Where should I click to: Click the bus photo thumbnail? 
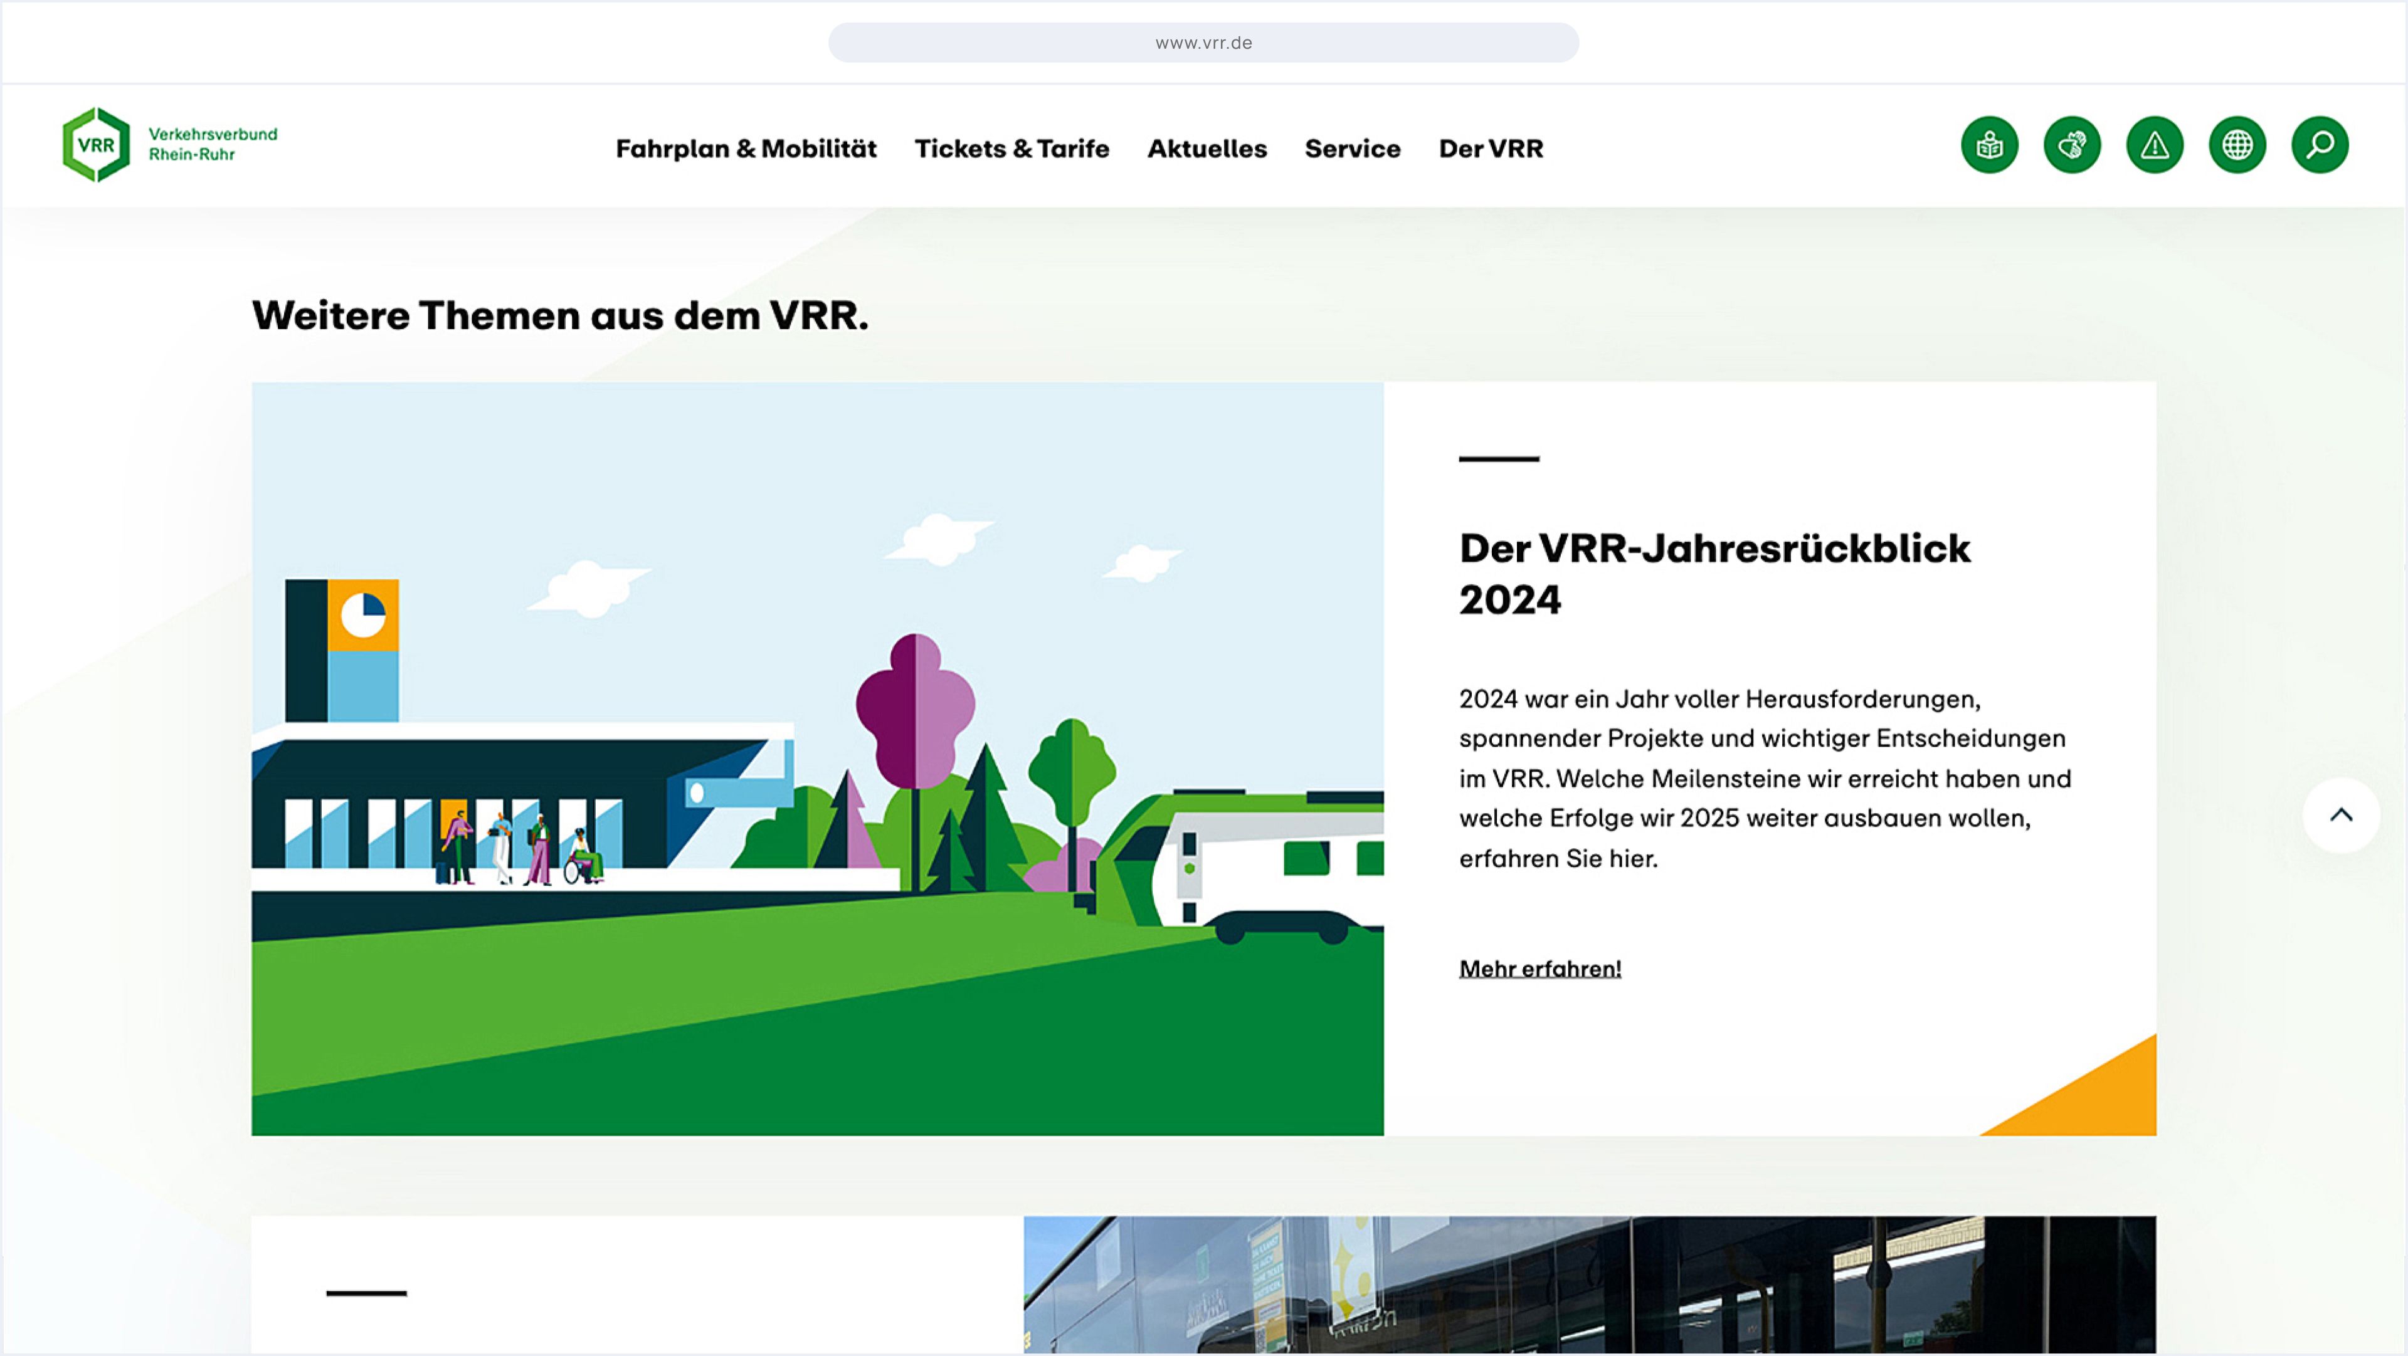coord(1589,1285)
